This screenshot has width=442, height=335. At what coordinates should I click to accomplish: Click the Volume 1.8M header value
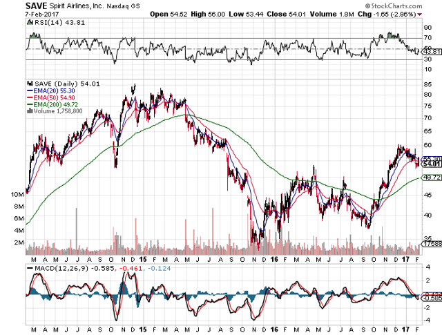[331, 14]
